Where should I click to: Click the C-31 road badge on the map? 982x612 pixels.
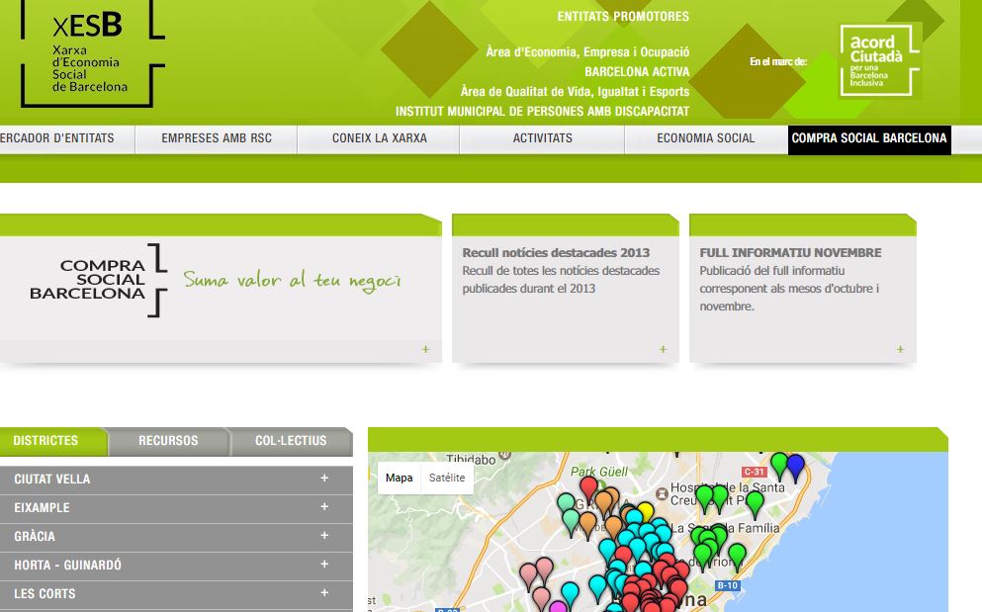[x=754, y=472]
